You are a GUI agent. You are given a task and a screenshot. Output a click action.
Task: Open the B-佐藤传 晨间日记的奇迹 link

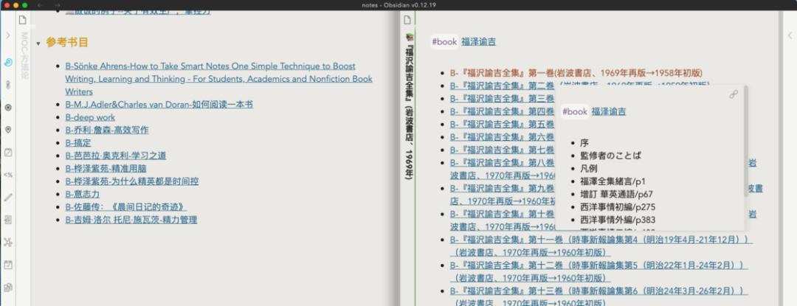[126, 207]
